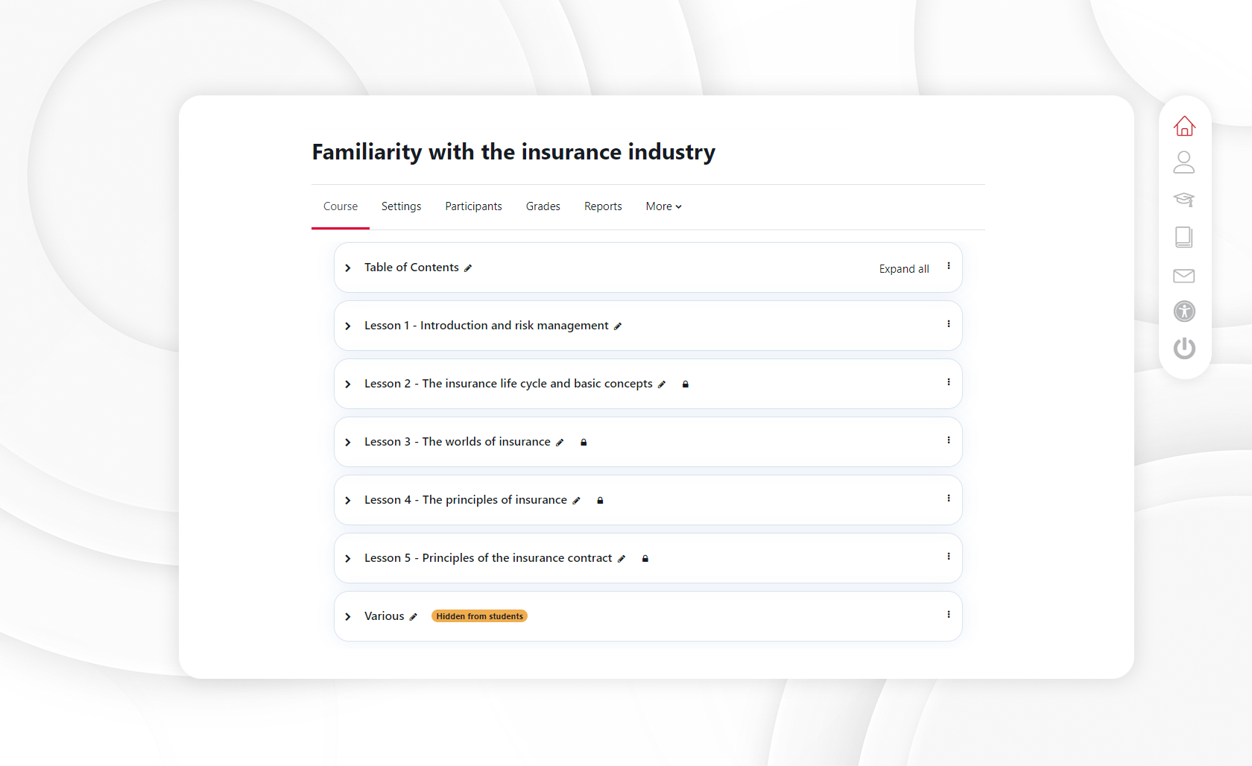This screenshot has width=1252, height=766.
Task: Open the Lesson 1 three-dot actions menu
Action: [x=949, y=324]
